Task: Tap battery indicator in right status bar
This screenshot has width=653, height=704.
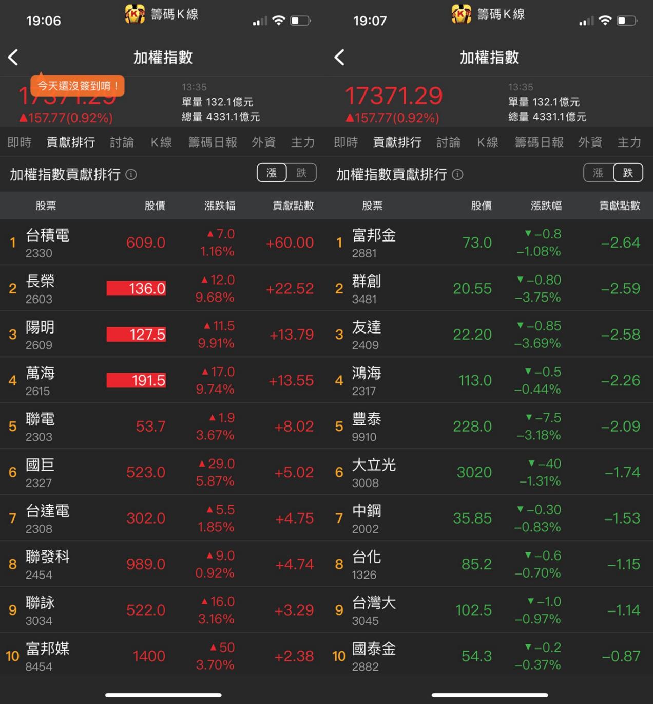Action: pos(627,21)
